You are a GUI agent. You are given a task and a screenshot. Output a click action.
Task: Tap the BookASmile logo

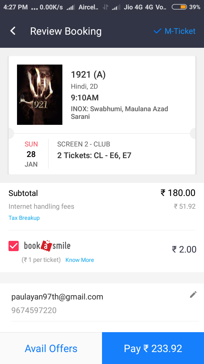click(47, 246)
